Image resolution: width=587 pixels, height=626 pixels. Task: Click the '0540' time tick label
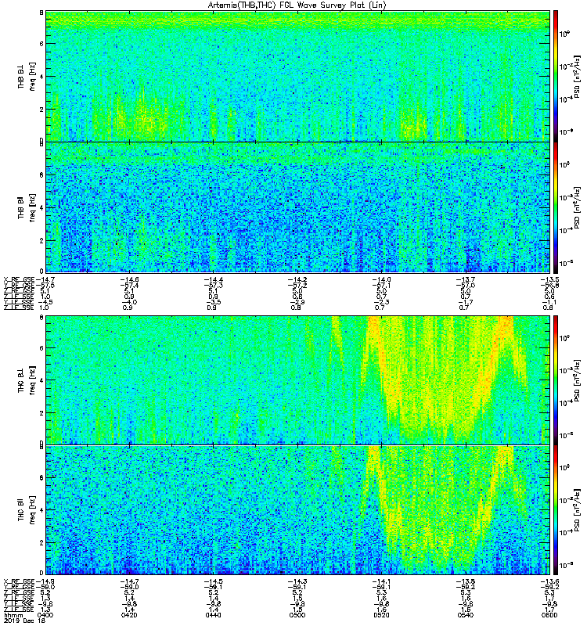(x=466, y=615)
